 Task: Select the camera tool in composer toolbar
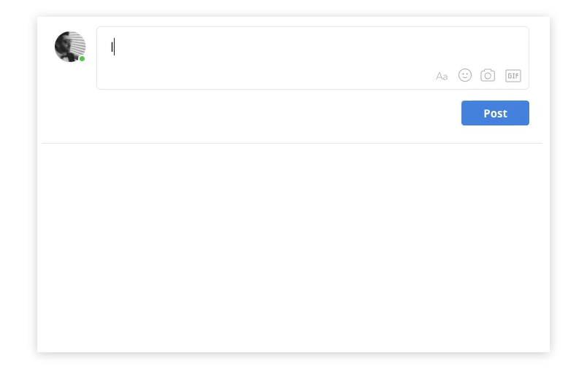(488, 75)
